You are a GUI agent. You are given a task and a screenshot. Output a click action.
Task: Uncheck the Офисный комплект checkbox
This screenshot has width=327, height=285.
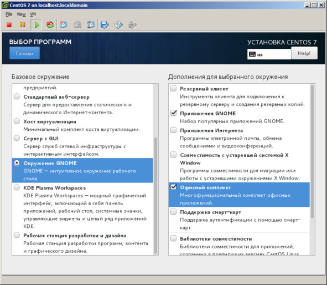pyautogui.click(x=174, y=187)
